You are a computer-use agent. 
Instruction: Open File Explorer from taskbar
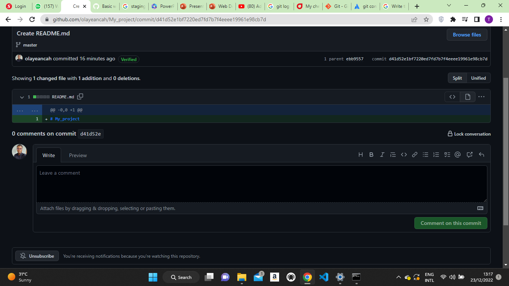(242, 277)
